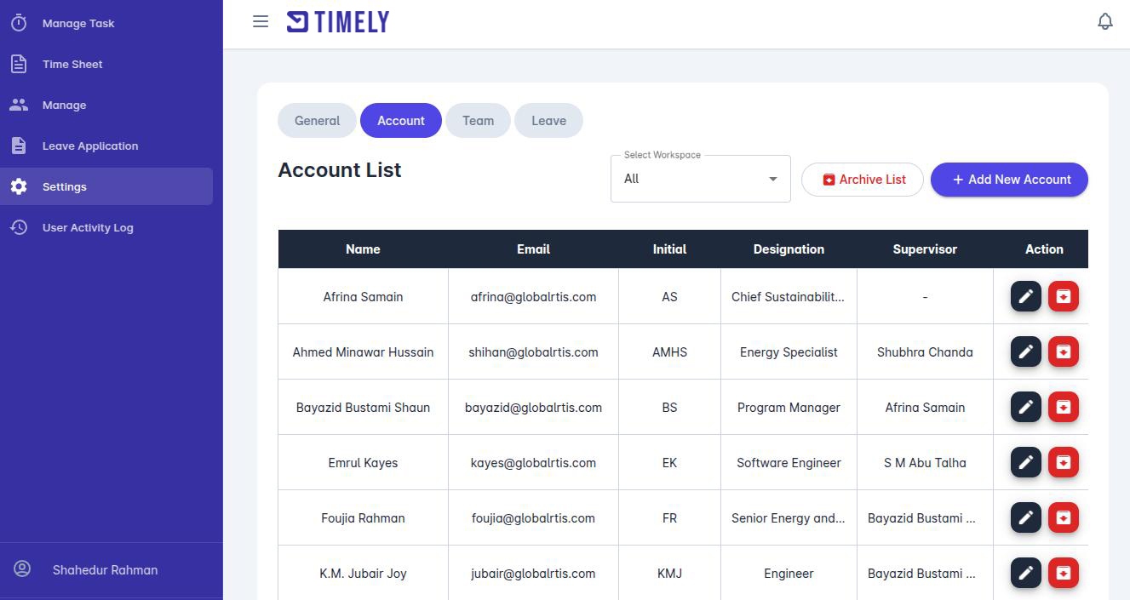Click edit pencil for Foujia Rahman
1130x600 pixels.
coord(1025,517)
